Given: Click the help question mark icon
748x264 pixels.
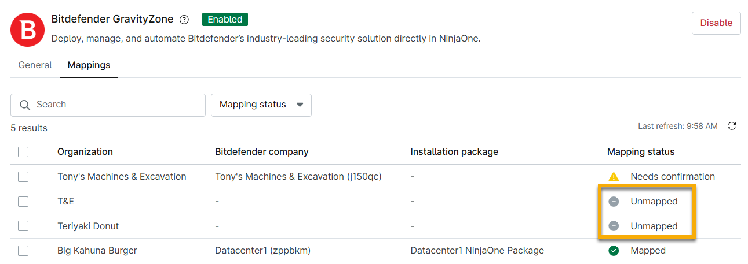Looking at the screenshot, I should point(184,20).
